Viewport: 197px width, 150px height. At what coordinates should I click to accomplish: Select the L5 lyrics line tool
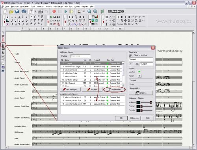pos(58,20)
